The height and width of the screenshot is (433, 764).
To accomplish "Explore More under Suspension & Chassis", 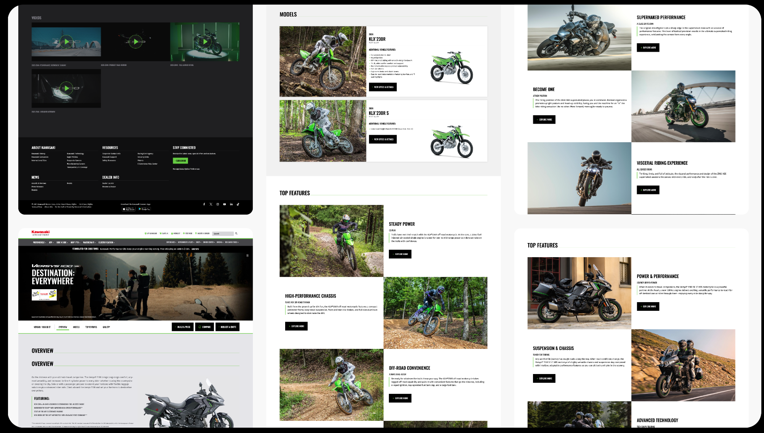I will click(544, 378).
